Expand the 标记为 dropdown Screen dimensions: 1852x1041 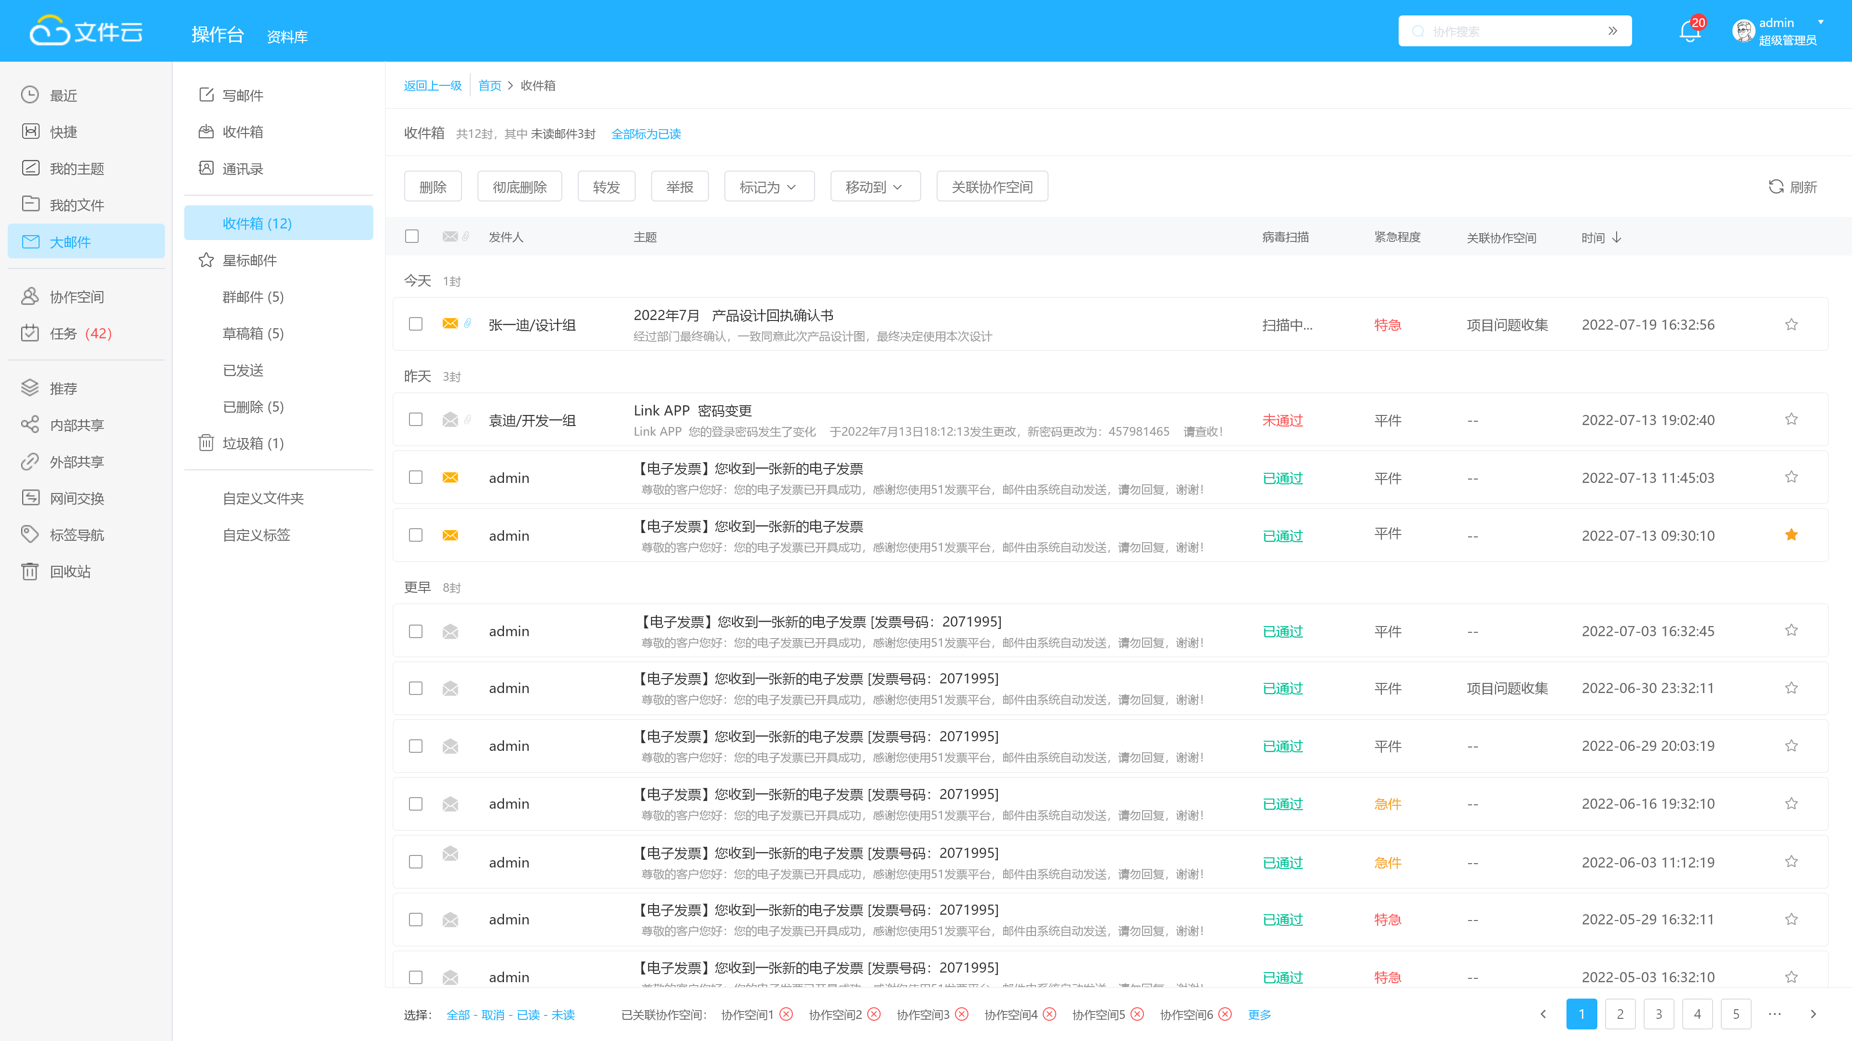click(x=769, y=187)
